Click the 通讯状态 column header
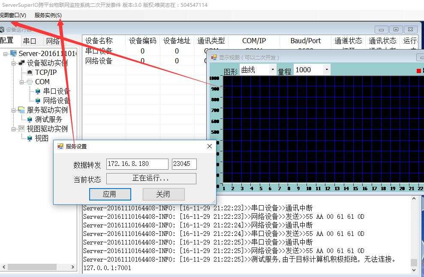424x277 pixels. click(382, 41)
